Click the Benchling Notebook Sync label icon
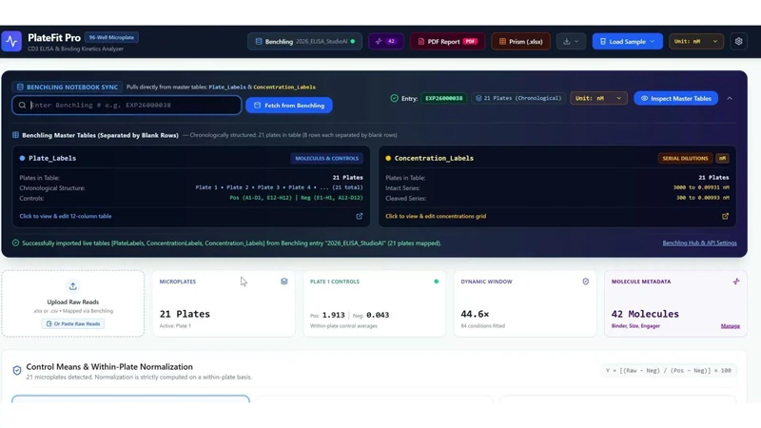Viewport: 761px width, 428px height. [20, 88]
